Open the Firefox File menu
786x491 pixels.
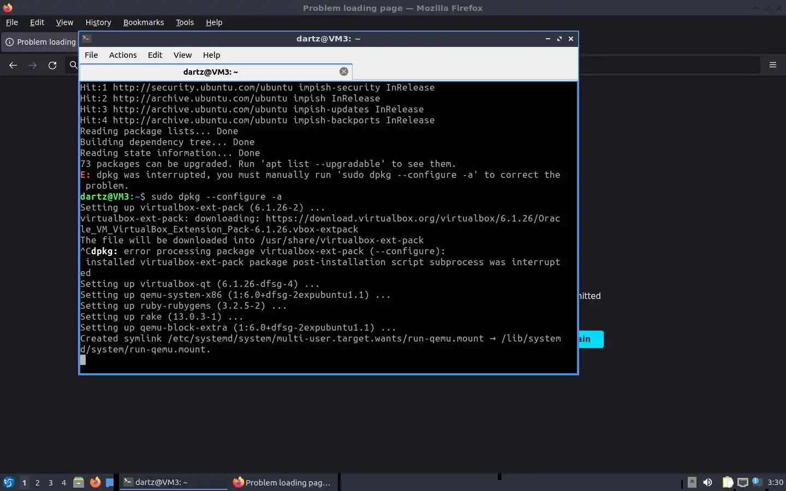(x=11, y=22)
